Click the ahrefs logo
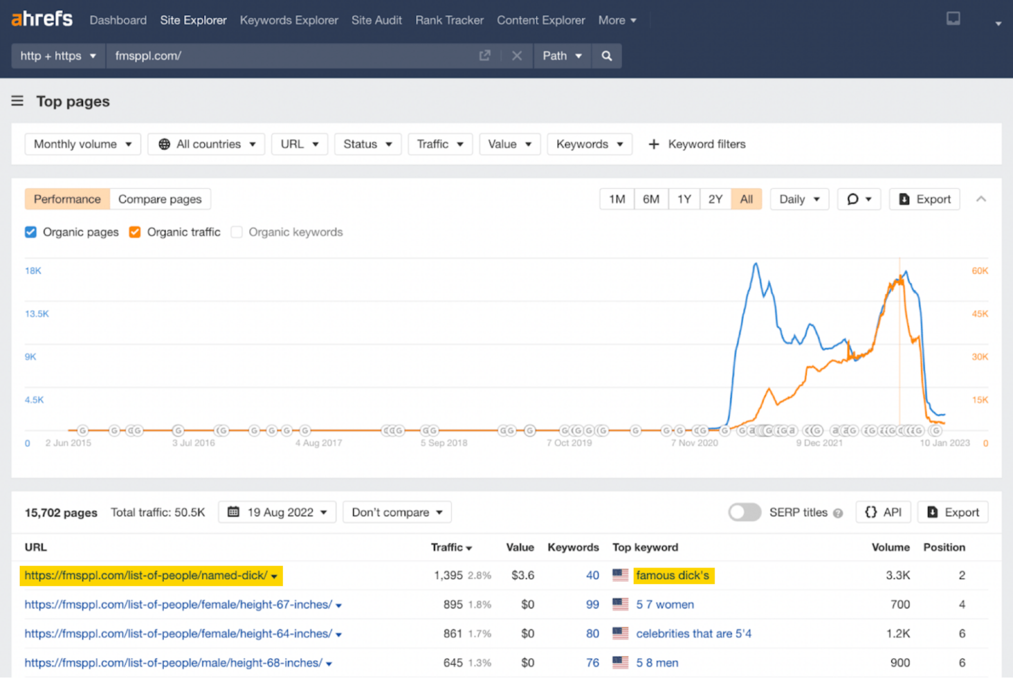The width and height of the screenshot is (1013, 678). pos(42,19)
